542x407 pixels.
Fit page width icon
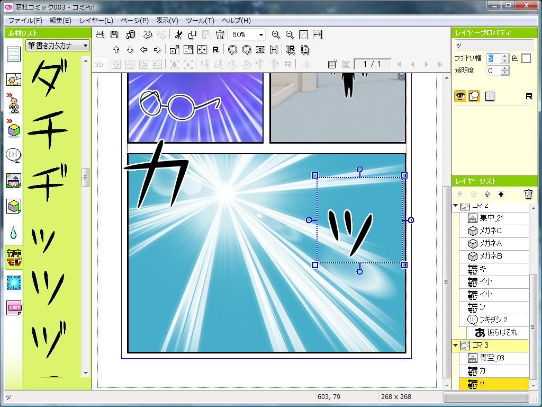click(x=317, y=34)
